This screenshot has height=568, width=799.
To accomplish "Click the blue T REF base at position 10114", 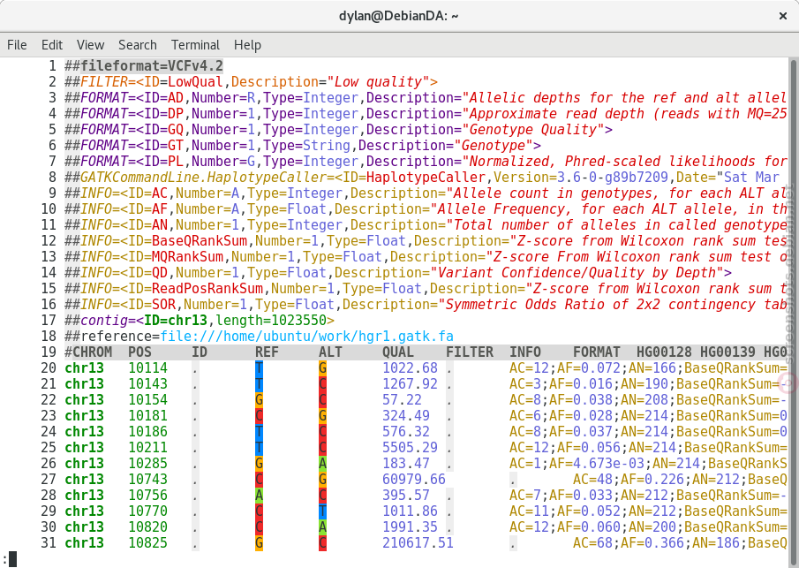I will pos(260,367).
